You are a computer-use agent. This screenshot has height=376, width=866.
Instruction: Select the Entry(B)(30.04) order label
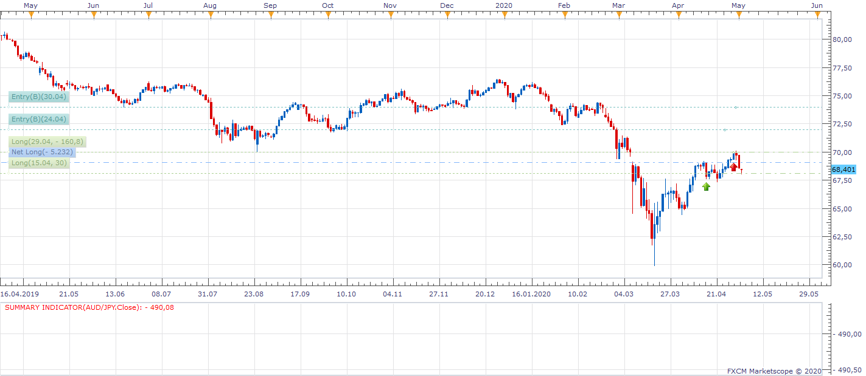(x=39, y=97)
